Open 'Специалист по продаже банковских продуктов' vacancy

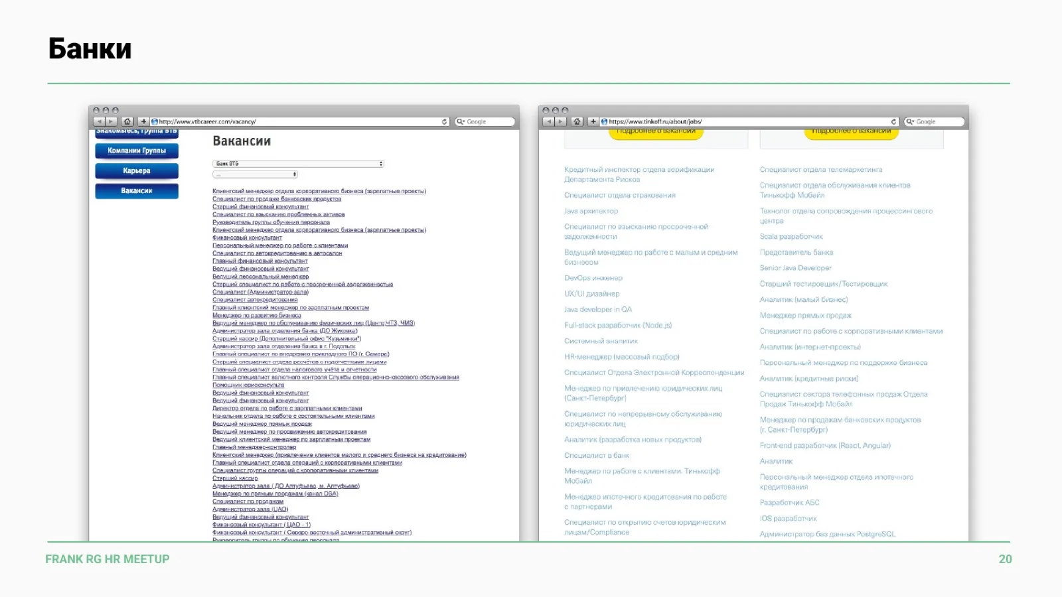pyautogui.click(x=277, y=199)
